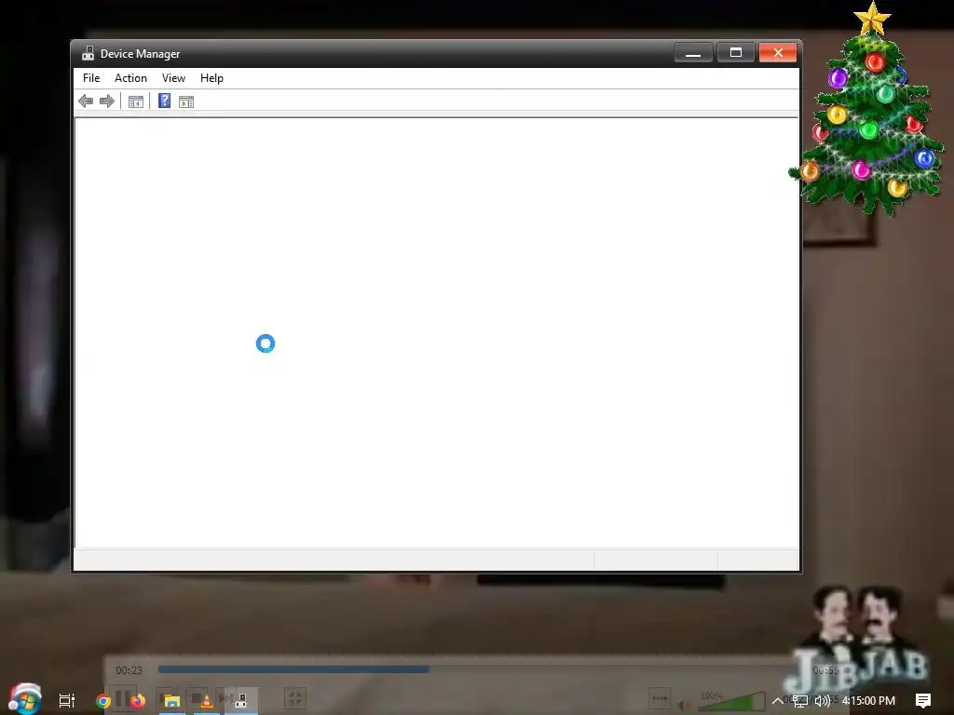Screen dimensions: 954x715
Task: Adjust the green video player volume slider
Action: (732, 700)
